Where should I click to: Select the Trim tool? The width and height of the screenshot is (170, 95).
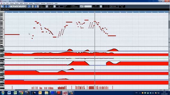click(14, 6)
